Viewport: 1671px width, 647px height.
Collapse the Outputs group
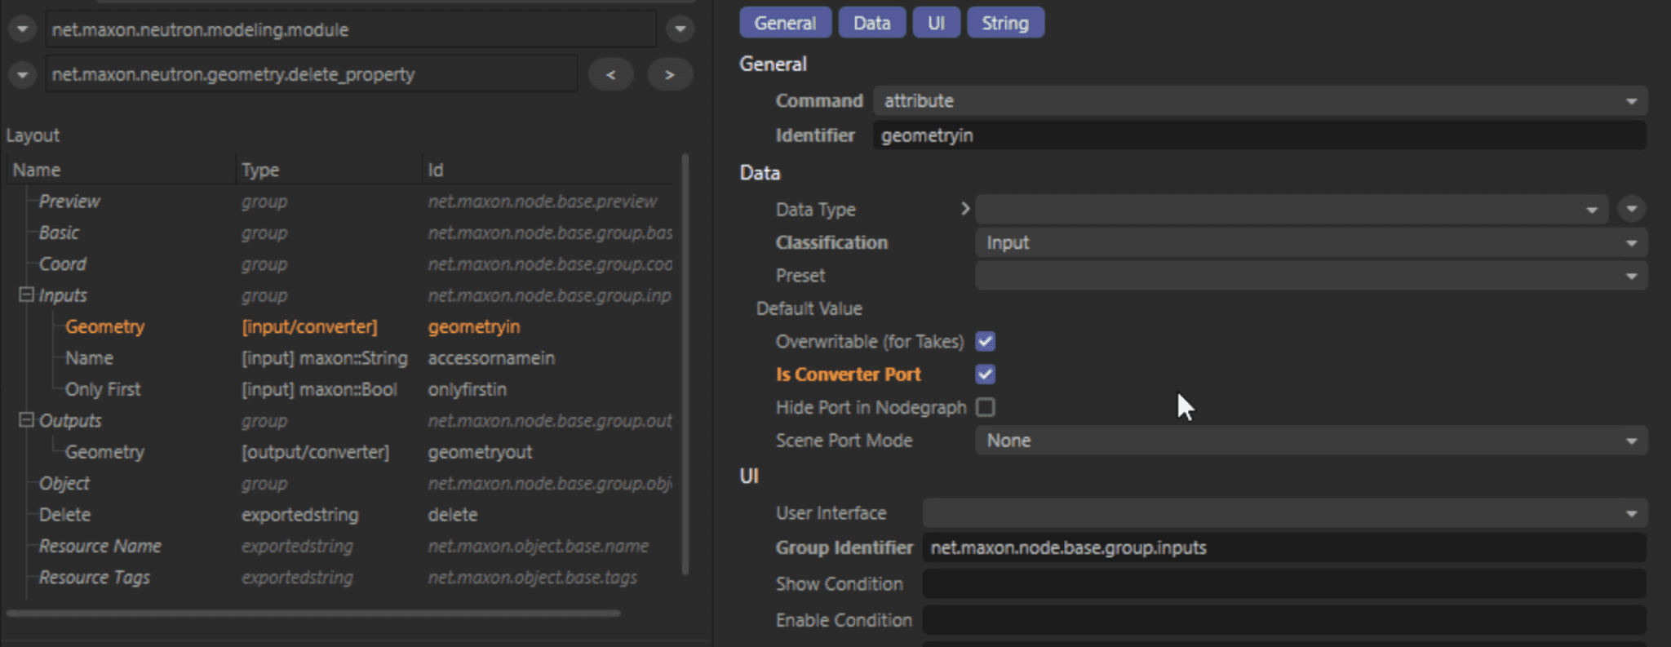26,420
